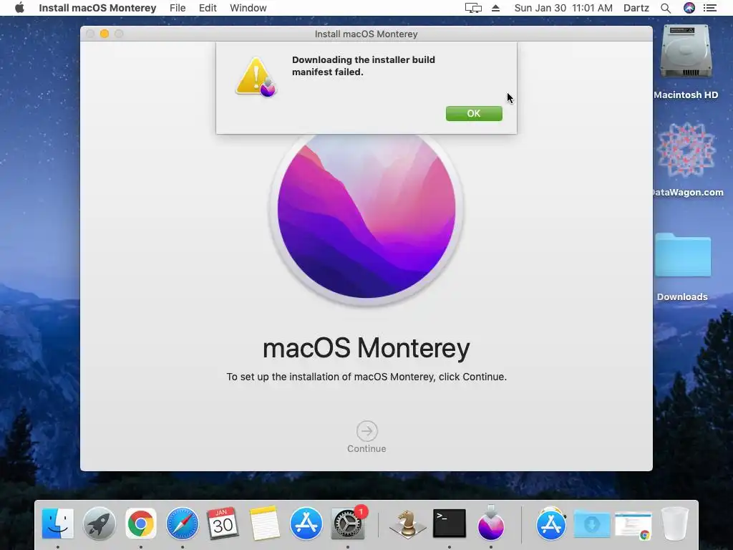
Task: Open the Apple menu
Action: pyautogui.click(x=19, y=8)
